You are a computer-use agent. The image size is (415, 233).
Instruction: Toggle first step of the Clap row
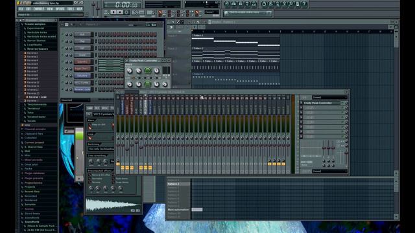[x=100, y=41]
